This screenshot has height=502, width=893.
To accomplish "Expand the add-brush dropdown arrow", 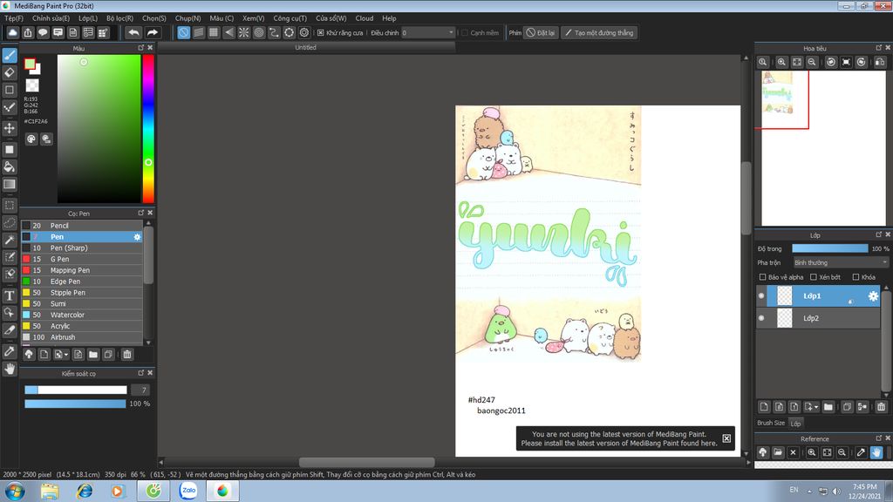I will tap(66, 355).
